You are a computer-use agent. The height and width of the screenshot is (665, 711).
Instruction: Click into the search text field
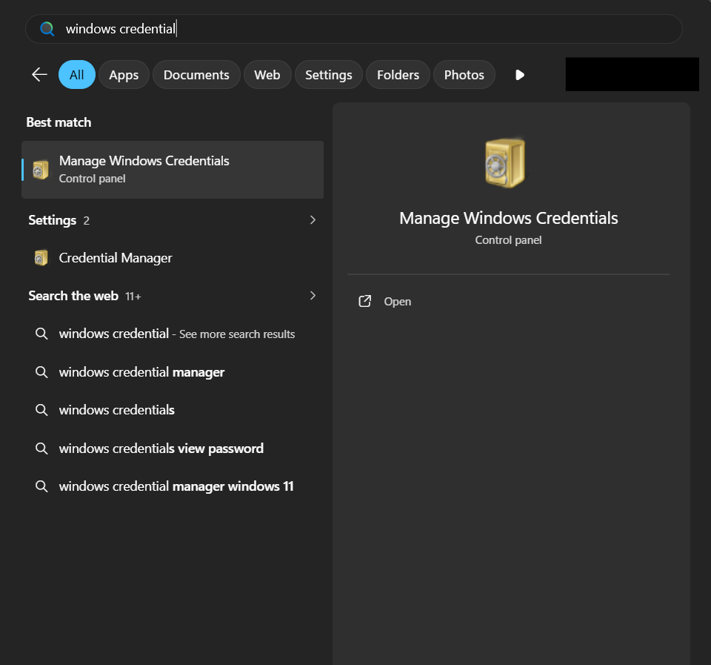(370, 29)
